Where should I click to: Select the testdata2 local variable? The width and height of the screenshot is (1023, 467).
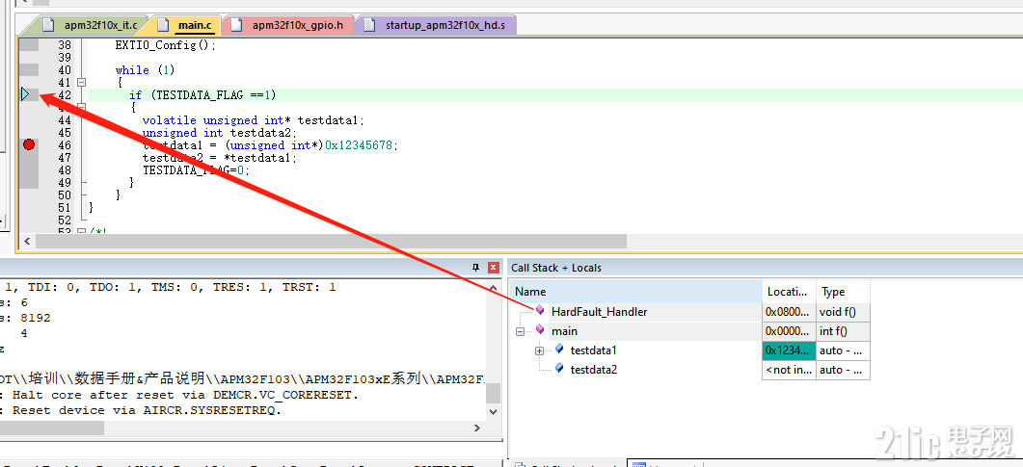594,370
